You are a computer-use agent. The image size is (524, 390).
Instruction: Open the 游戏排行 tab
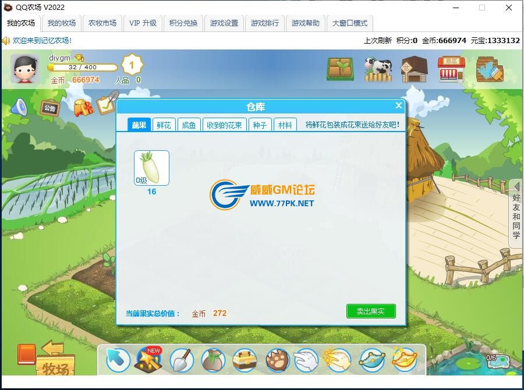[x=265, y=23]
